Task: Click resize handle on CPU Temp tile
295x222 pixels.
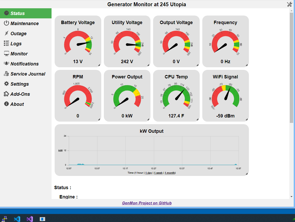Action: point(197,119)
